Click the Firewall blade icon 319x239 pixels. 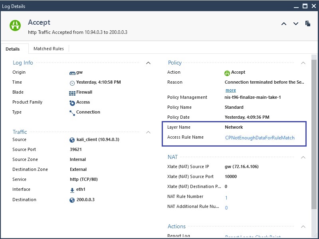72,93
